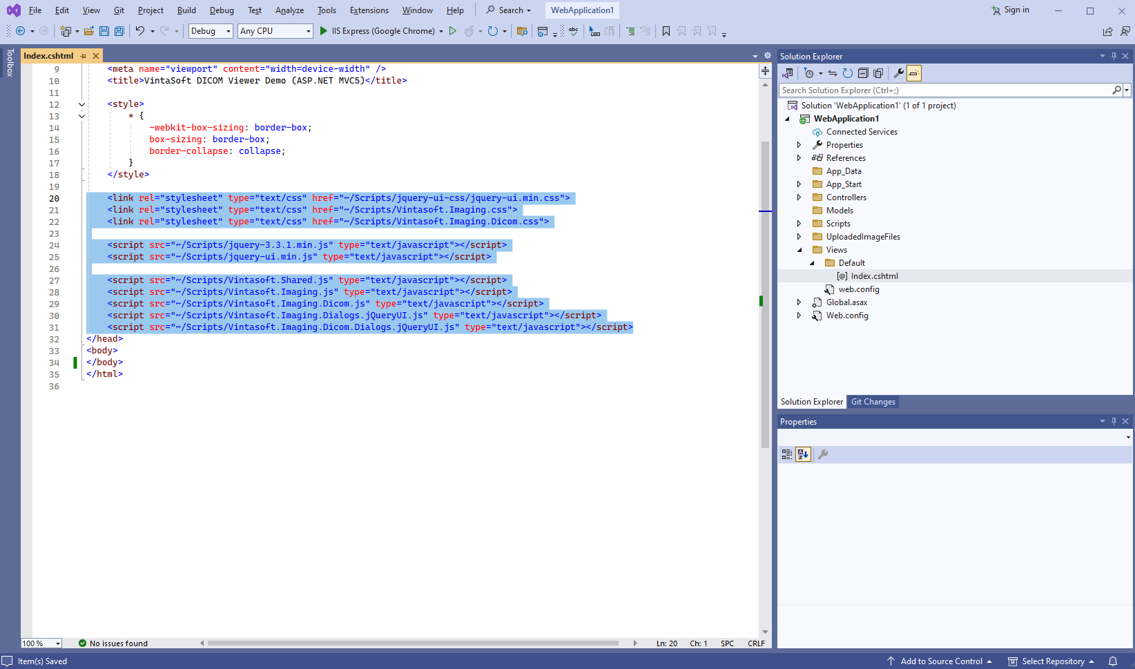Click the Find in Files folder-search icon
1135x669 pixels.
[522, 31]
